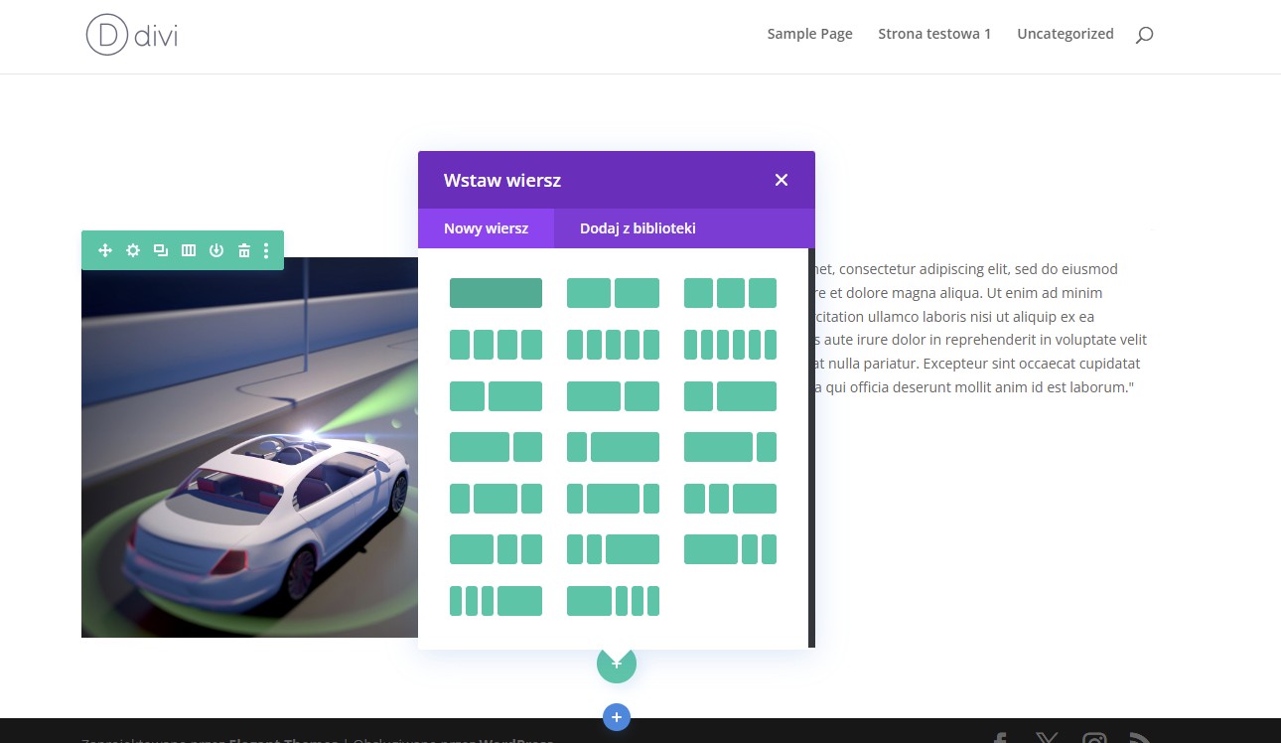
Task: Choose the two equal columns layout
Action: tap(613, 293)
